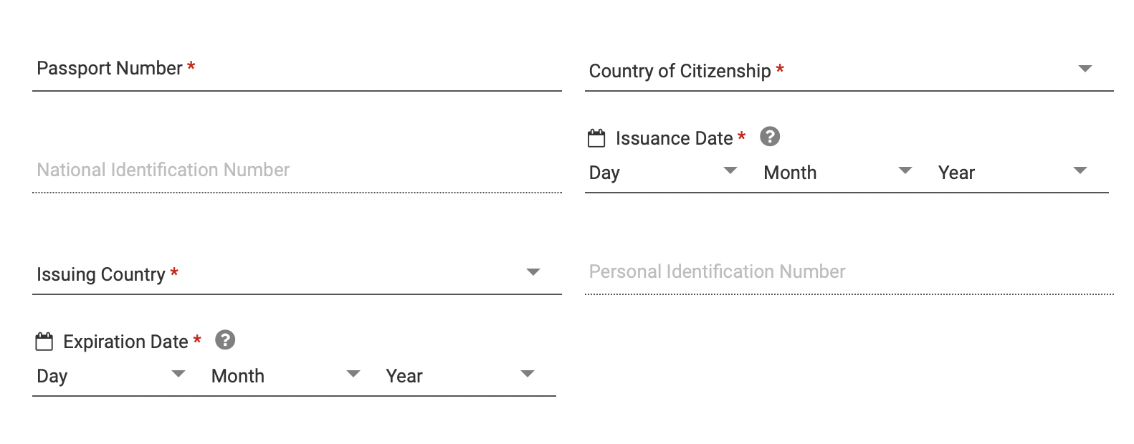
Task: Click the calendar icon beside Expiration Date
Action: click(x=44, y=342)
